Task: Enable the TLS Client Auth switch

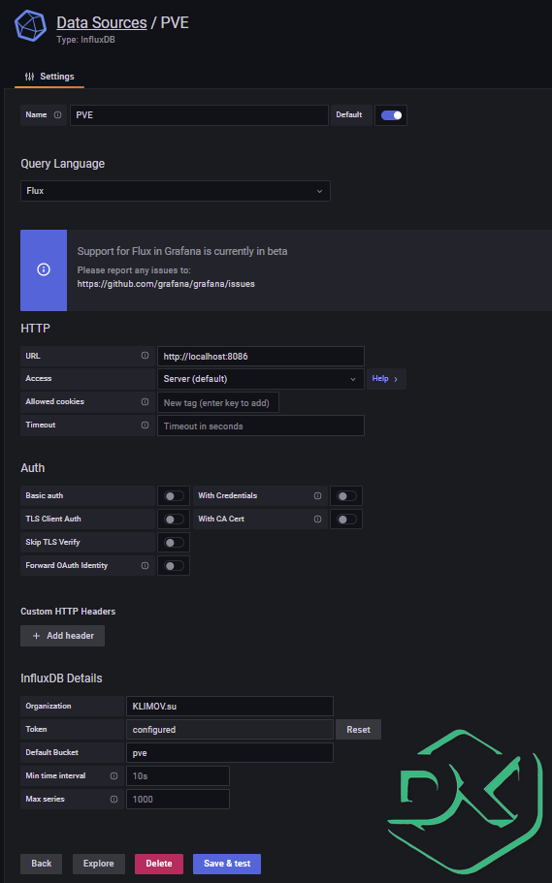Action: (174, 519)
